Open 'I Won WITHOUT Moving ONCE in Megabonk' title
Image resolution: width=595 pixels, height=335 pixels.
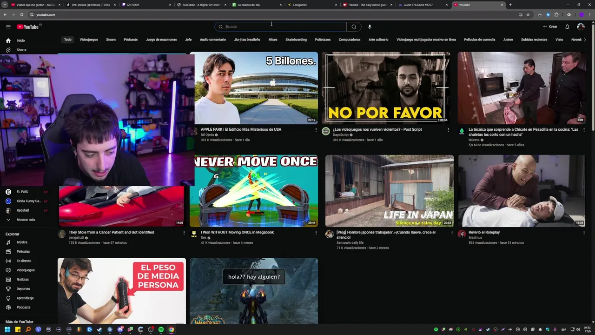point(237,232)
